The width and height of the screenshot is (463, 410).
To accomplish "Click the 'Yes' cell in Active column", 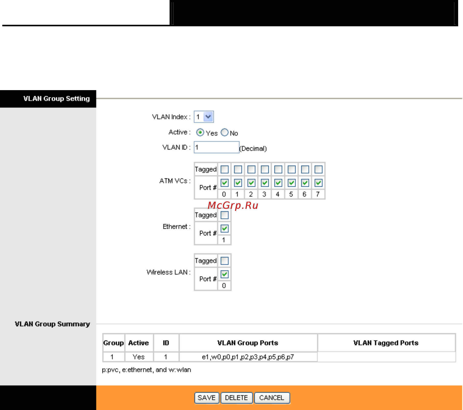I will click(139, 357).
